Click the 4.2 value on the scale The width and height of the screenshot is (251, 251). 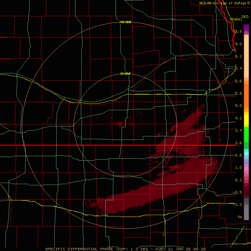click(238, 118)
